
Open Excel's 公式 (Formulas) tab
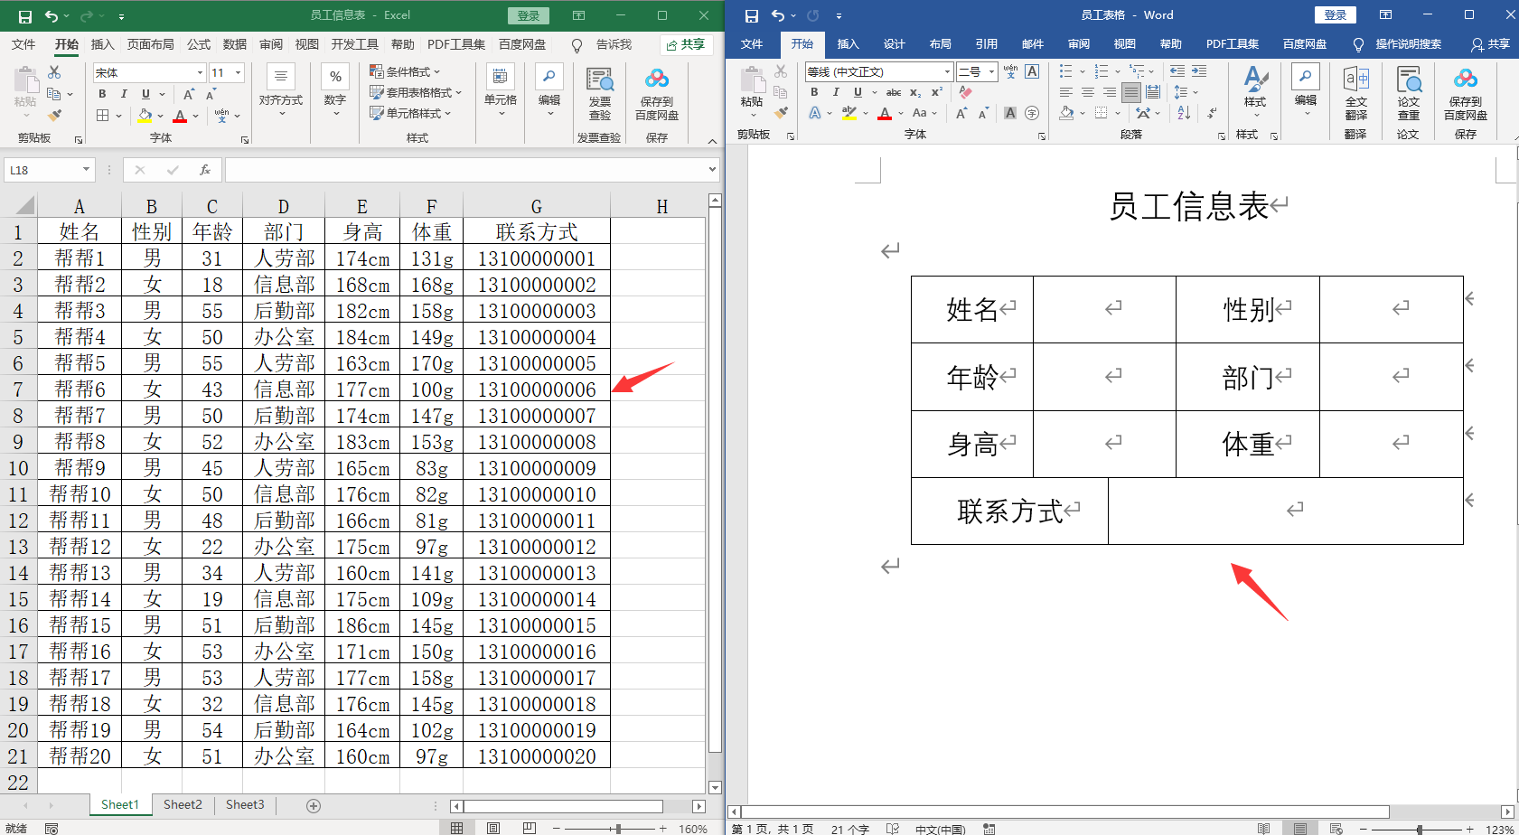(199, 44)
